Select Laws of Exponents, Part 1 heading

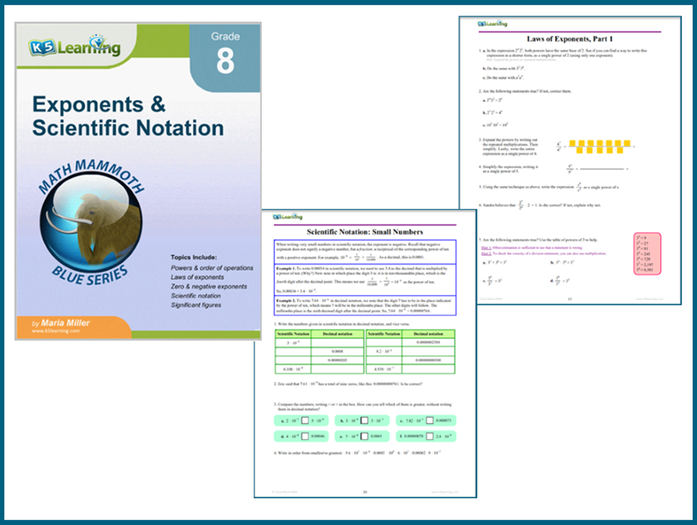570,39
